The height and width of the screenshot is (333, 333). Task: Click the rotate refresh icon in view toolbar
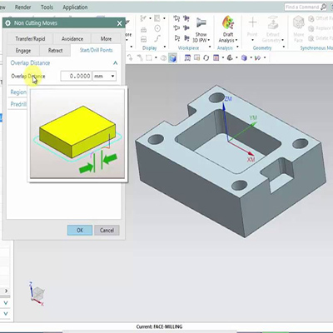(x=206, y=57)
